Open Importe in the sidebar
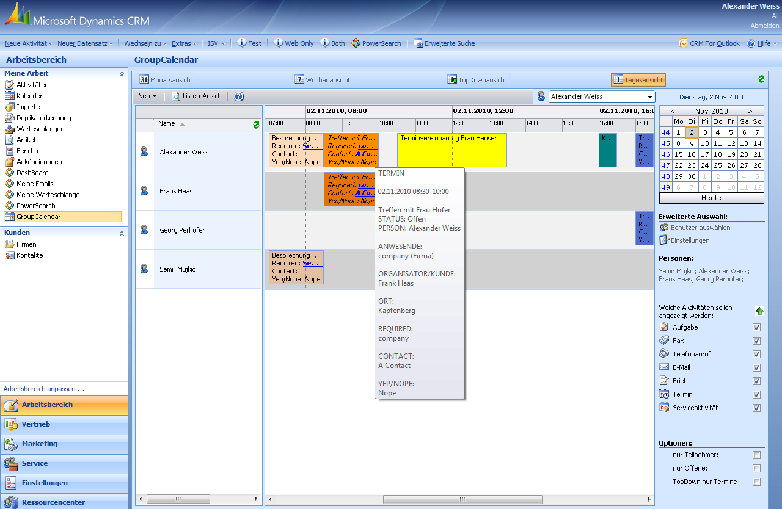 pos(28,107)
